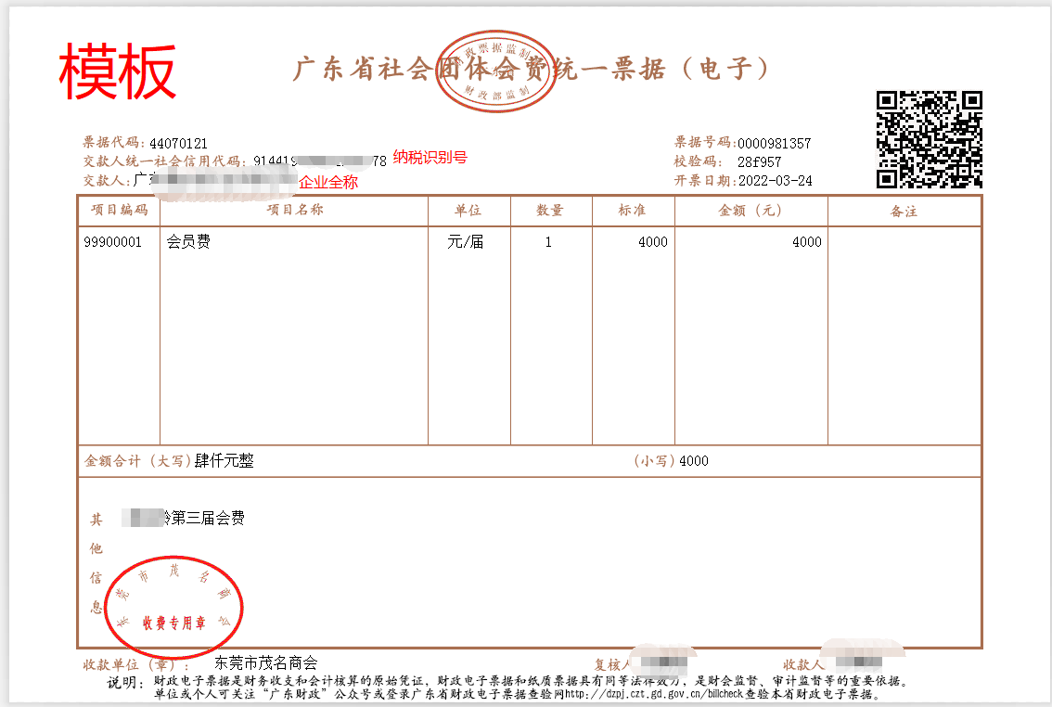Click the 财政部监制 text inside the top seal

click(497, 92)
